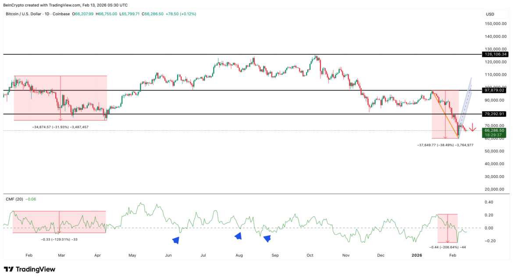Select the Bitcoin / U.S. Dollar symbol name
This screenshot has height=279, width=513.
[x=24, y=14]
